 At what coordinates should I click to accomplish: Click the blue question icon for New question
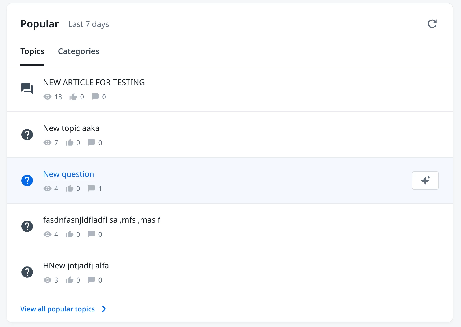(27, 180)
